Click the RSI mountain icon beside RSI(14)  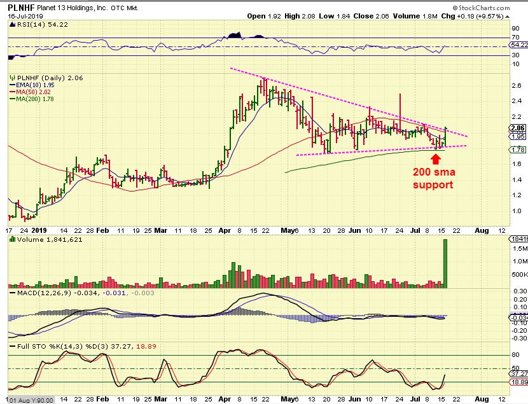(12, 24)
